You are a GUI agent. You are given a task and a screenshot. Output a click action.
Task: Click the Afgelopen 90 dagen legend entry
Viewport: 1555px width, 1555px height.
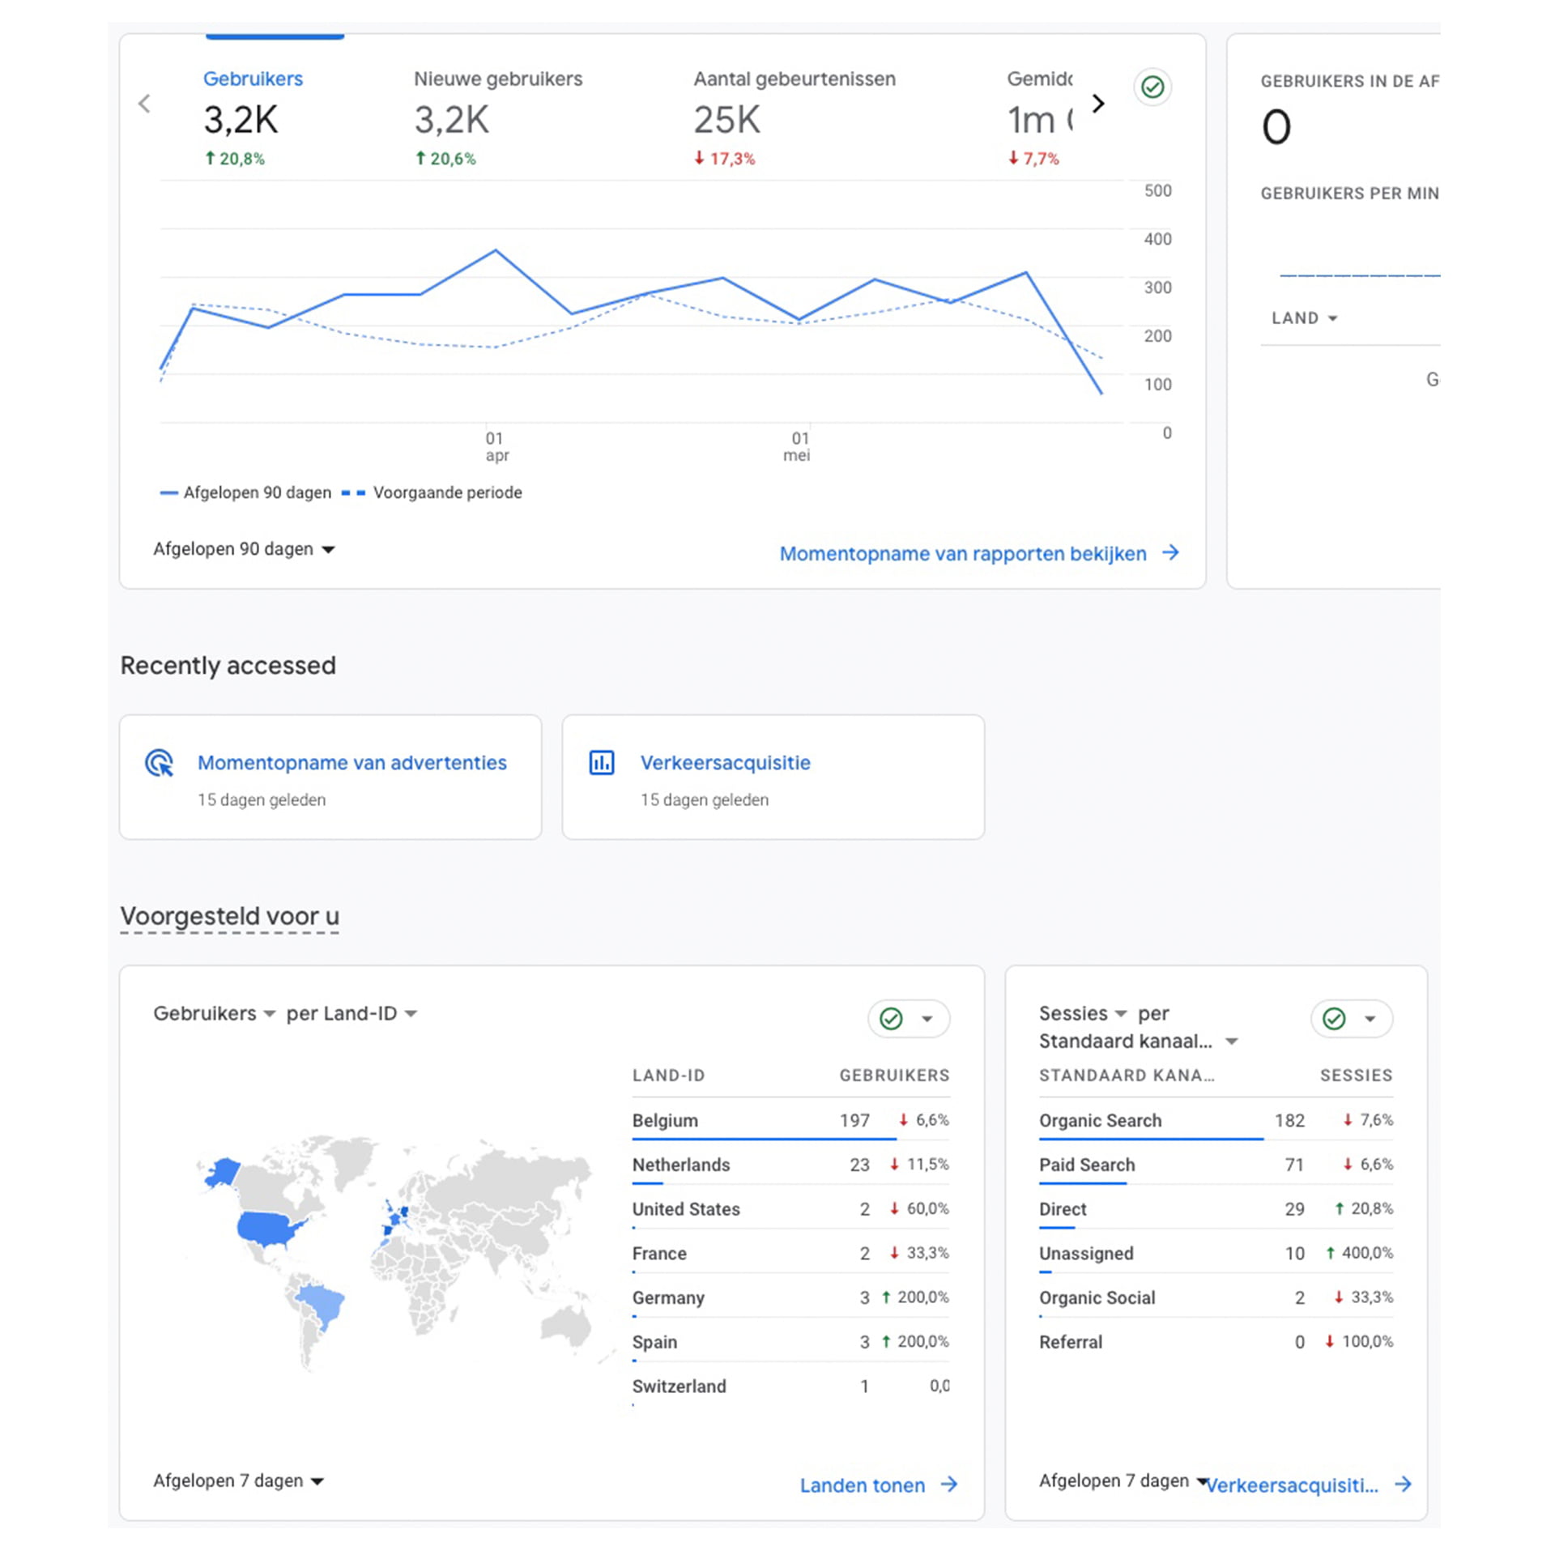246,492
